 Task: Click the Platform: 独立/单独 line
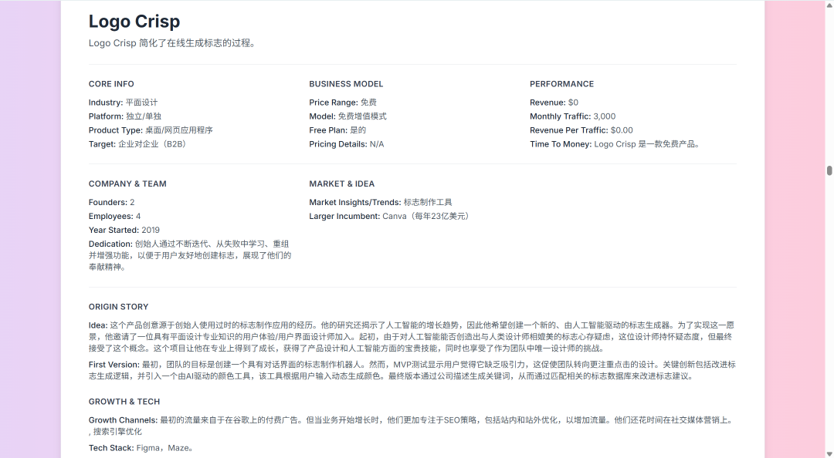(125, 116)
